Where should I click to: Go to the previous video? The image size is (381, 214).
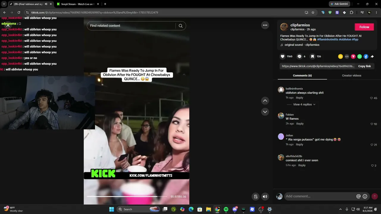point(265,101)
